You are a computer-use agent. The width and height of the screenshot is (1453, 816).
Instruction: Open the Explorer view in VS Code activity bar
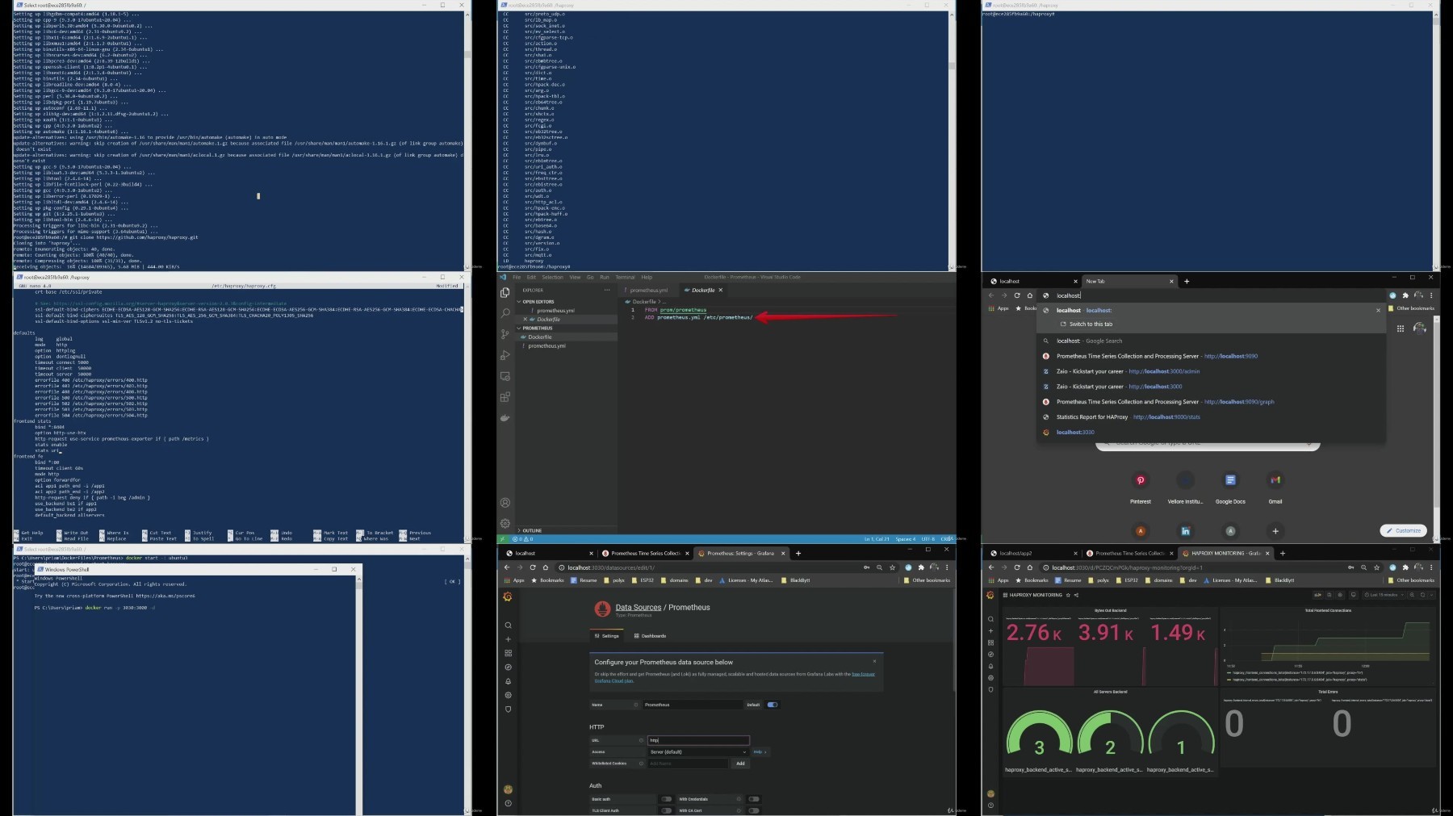tap(505, 292)
